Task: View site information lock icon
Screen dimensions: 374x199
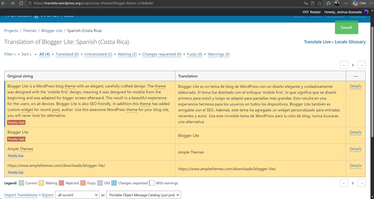Action: [29, 3]
